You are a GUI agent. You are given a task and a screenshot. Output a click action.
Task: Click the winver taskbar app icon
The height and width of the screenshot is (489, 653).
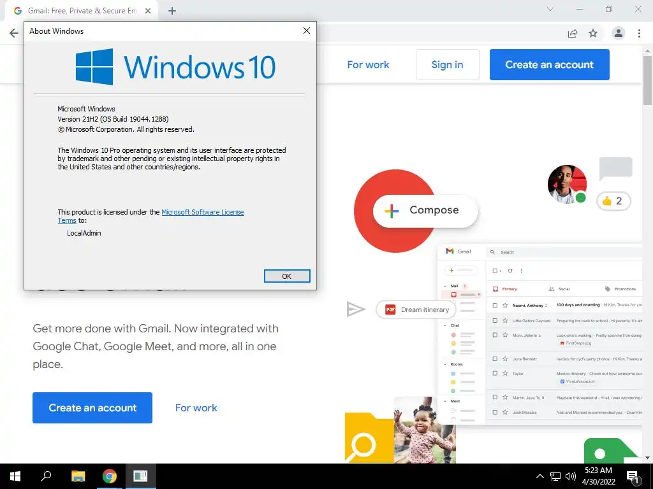140,476
